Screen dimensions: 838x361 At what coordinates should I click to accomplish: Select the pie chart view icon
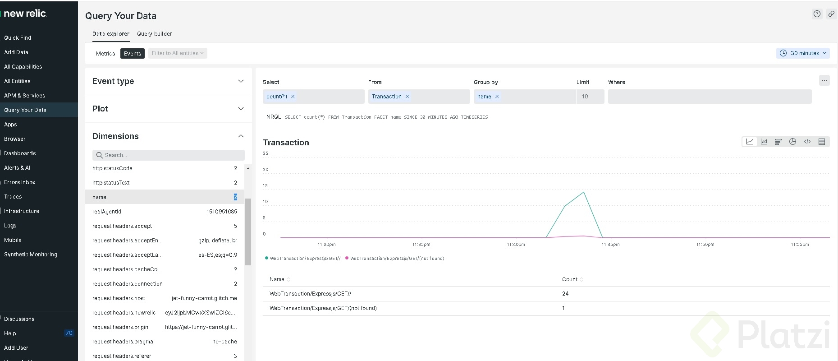click(792, 142)
